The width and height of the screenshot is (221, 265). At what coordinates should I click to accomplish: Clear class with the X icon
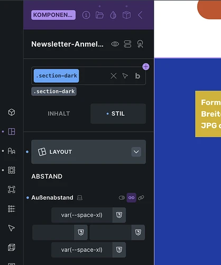[114, 76]
